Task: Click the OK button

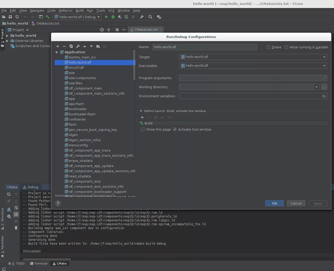Action: pos(274,203)
